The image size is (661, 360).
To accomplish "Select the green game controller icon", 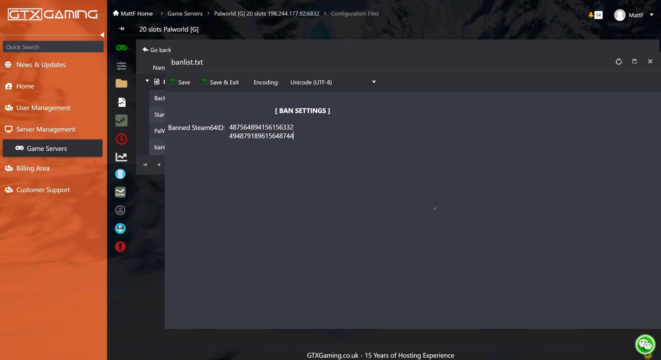I will pyautogui.click(x=121, y=47).
